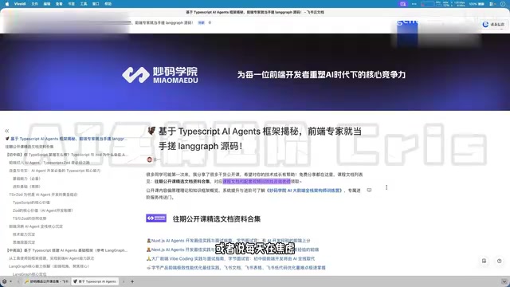This screenshot has width=510, height=287.
Task: Switch to the 基于 Typescript AI Agents tab
Action: pyautogui.click(x=95, y=281)
